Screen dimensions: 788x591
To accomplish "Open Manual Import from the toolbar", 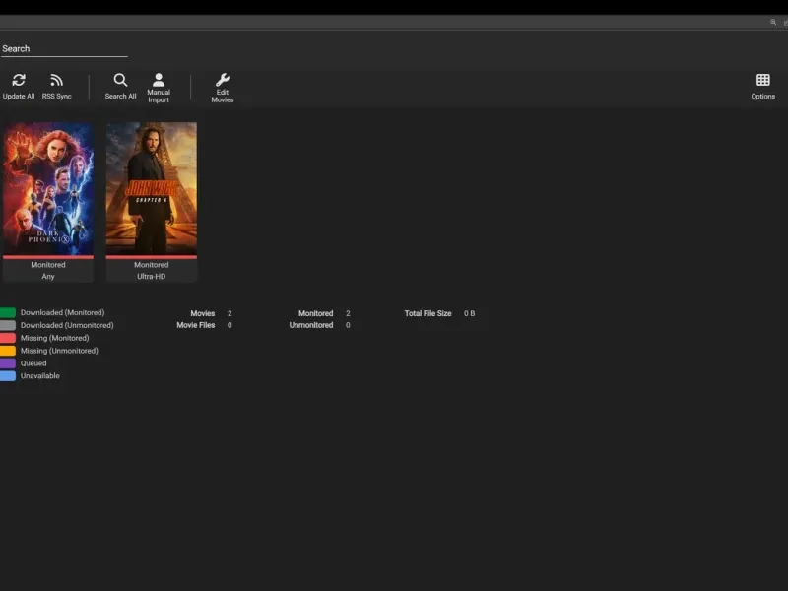I will coord(159,87).
